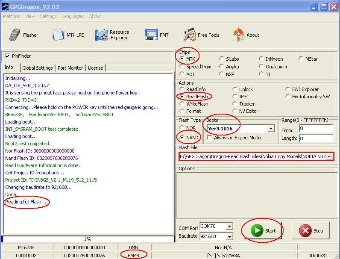The height and width of the screenshot is (259, 340).
Task: Expand the COM Port dropdown
Action: click(x=229, y=227)
